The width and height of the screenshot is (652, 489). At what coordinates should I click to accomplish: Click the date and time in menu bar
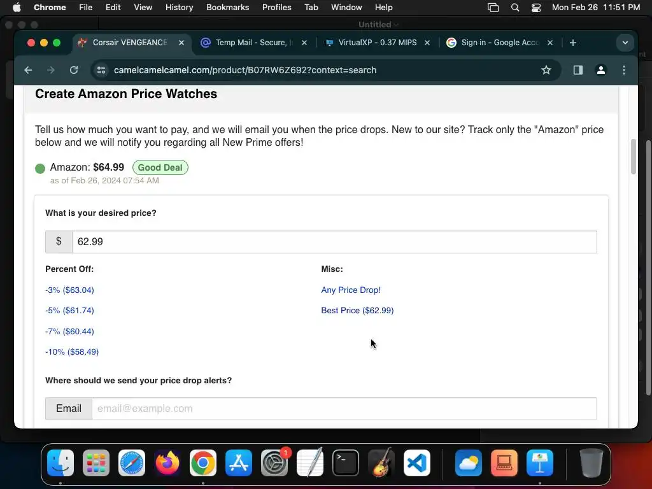point(596,8)
